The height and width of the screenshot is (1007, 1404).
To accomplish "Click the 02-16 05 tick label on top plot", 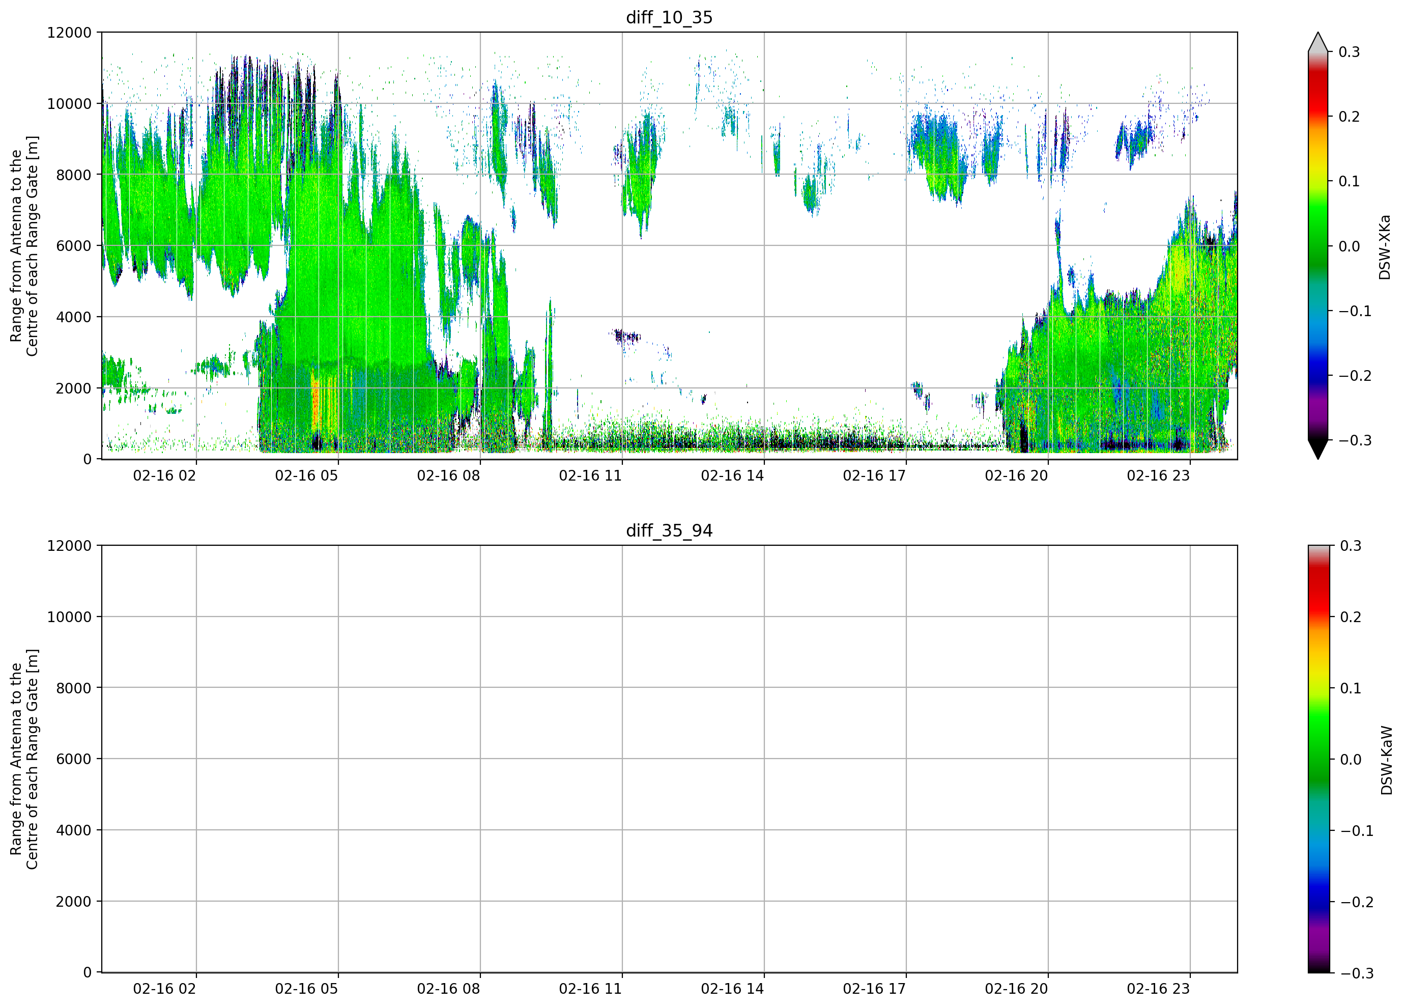I will point(306,475).
